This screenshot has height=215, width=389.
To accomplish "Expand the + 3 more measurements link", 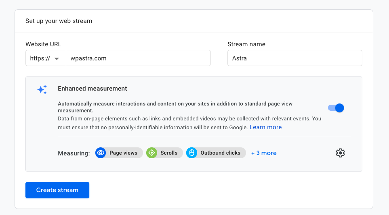I will (264, 153).
